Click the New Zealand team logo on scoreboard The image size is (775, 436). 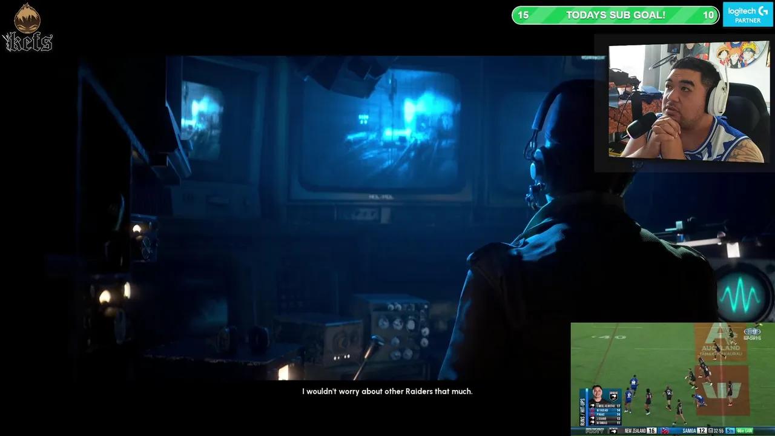pos(613,431)
